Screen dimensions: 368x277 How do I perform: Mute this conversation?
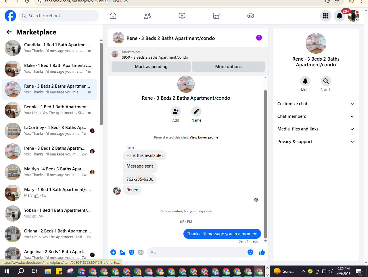(x=305, y=81)
